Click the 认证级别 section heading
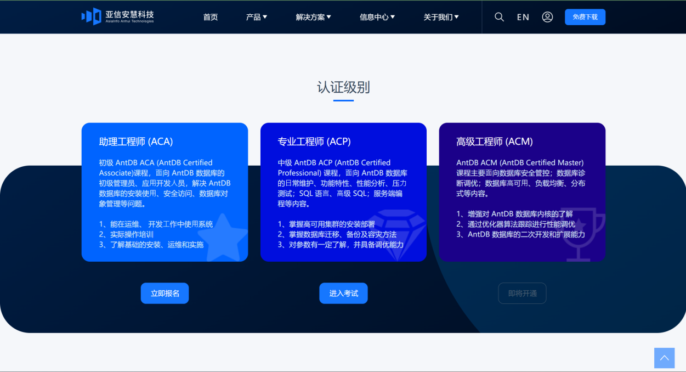686x372 pixels. coord(343,87)
